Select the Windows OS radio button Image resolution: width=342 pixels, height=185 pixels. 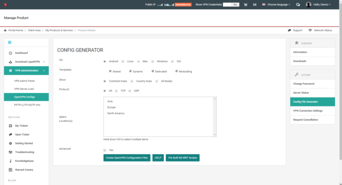coord(153,62)
